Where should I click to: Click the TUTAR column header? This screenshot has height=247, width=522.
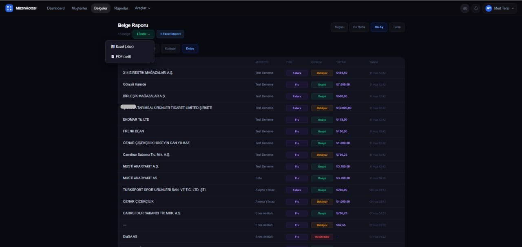[341, 62]
